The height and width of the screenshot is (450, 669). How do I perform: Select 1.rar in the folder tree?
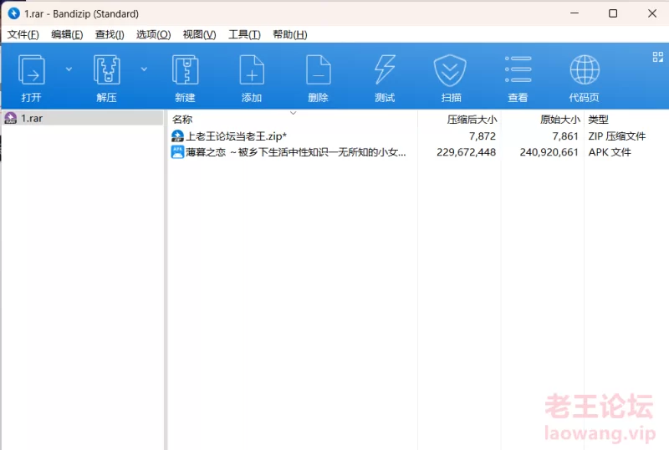pos(83,118)
